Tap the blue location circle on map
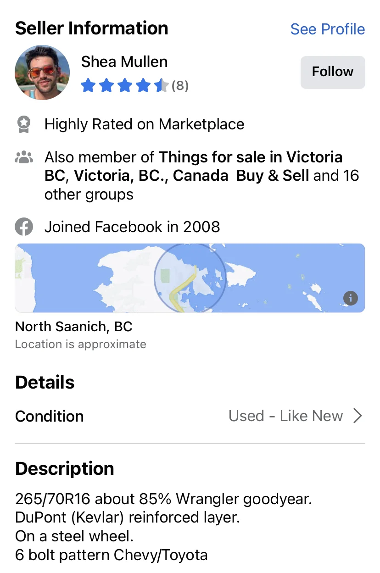 coord(190,278)
